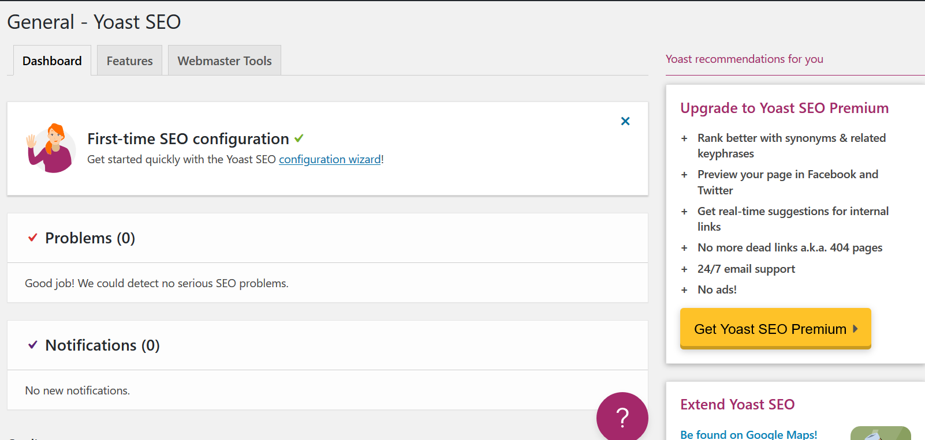
Task: Click the '24/7 email support' list item
Action: pos(746,269)
